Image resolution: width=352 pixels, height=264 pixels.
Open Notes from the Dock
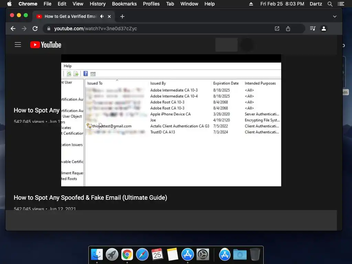[173, 254]
